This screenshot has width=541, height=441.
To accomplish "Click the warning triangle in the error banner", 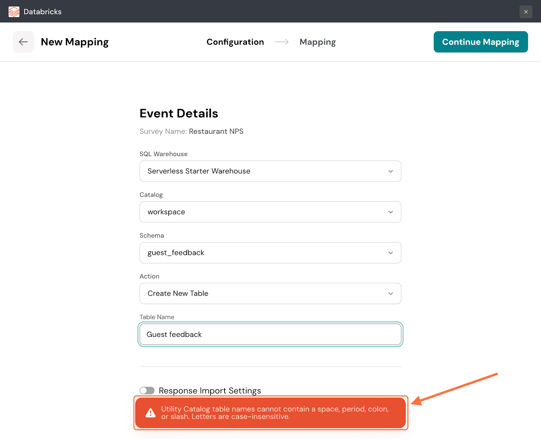I will coord(150,413).
